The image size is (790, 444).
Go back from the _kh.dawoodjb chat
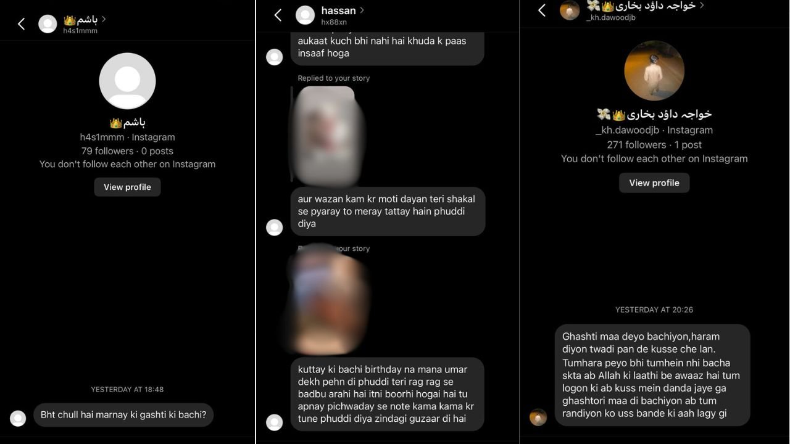click(542, 10)
